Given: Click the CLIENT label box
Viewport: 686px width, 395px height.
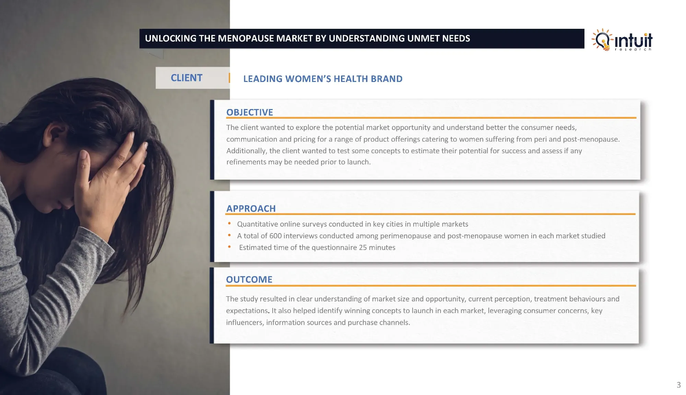Looking at the screenshot, I should tap(187, 78).
